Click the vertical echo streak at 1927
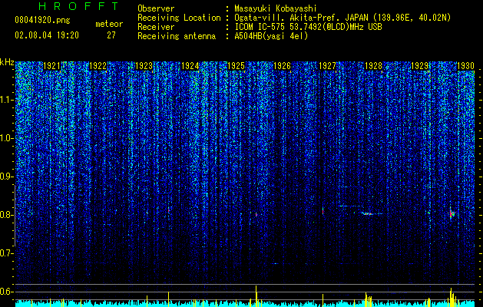483x307 pixels. [x=323, y=210]
